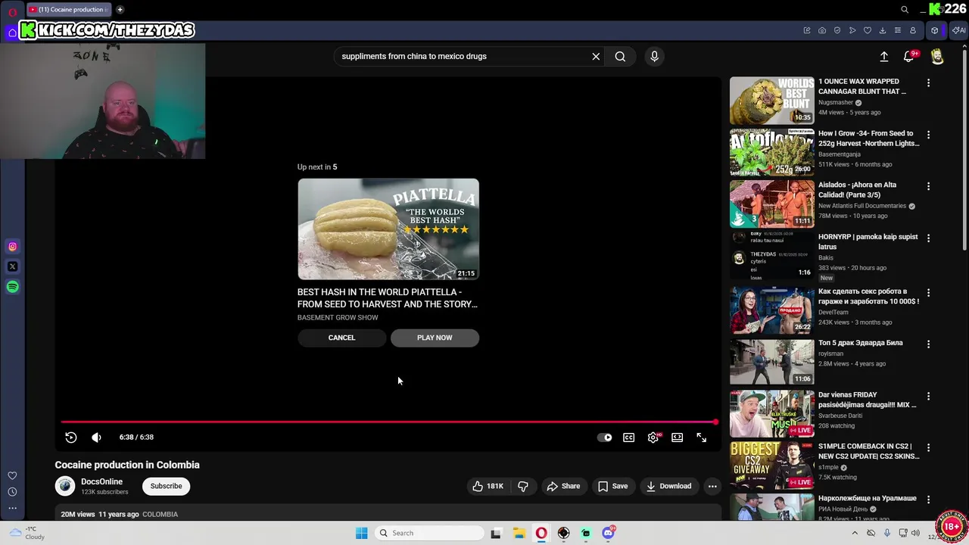Enter fullscreen on the video player
Screen dimensions: 969x545
coord(702,438)
